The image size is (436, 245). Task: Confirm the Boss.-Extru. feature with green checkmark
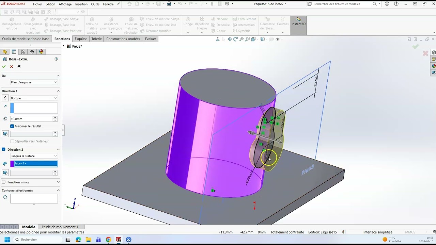tap(4, 67)
